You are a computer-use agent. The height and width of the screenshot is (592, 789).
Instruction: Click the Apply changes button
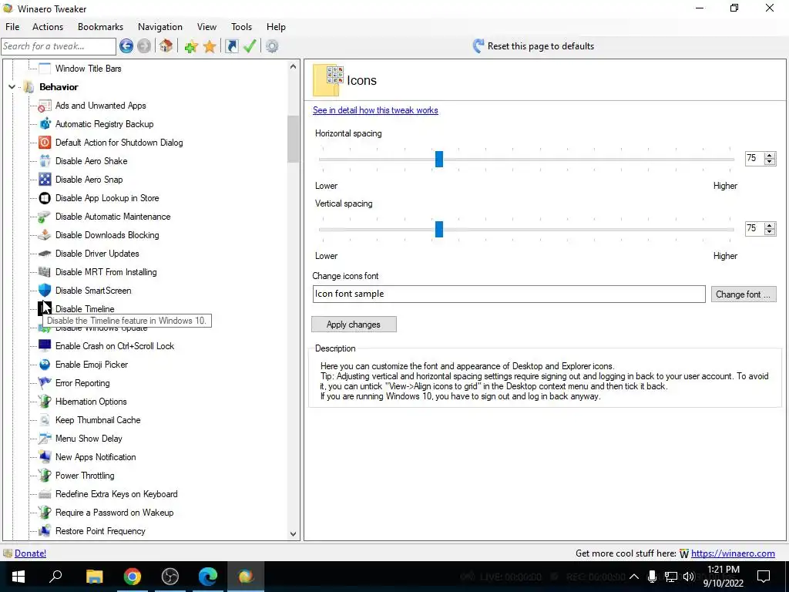[354, 325]
